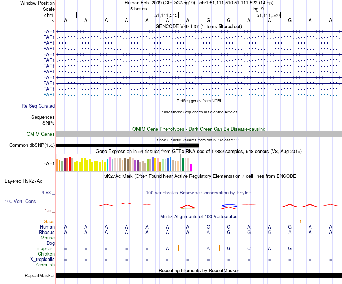Open the OMIM Genes track label
Screen dimensions: 342x284
click(x=41, y=134)
